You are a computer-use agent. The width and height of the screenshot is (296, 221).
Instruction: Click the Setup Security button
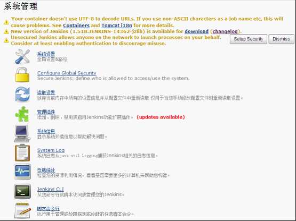click(248, 39)
